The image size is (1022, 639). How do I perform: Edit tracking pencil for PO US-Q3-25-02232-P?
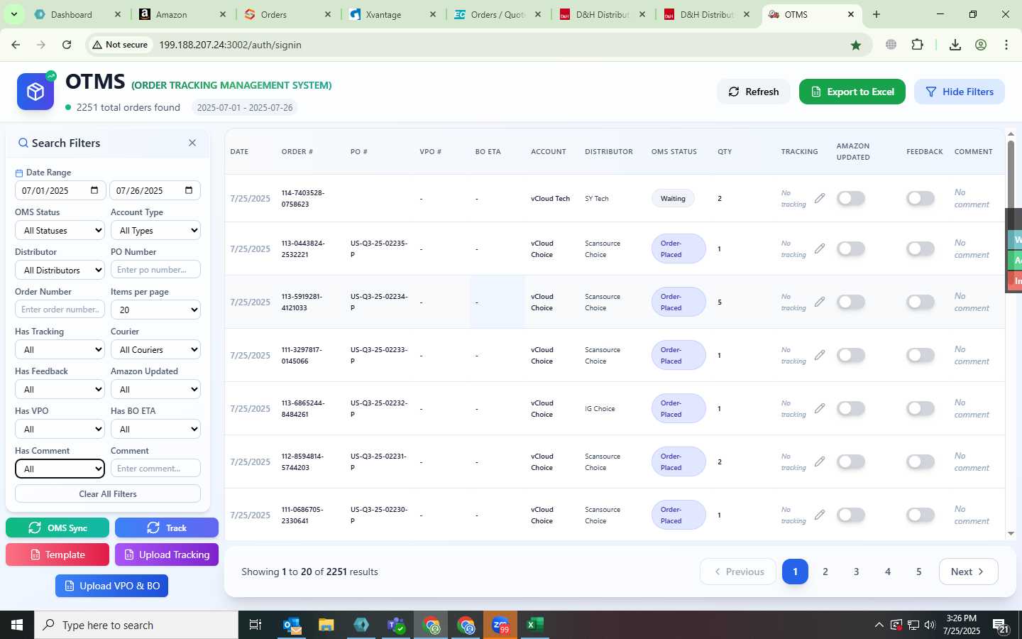pyautogui.click(x=820, y=408)
